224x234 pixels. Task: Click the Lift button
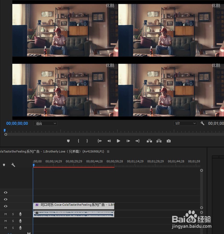(x=150, y=141)
